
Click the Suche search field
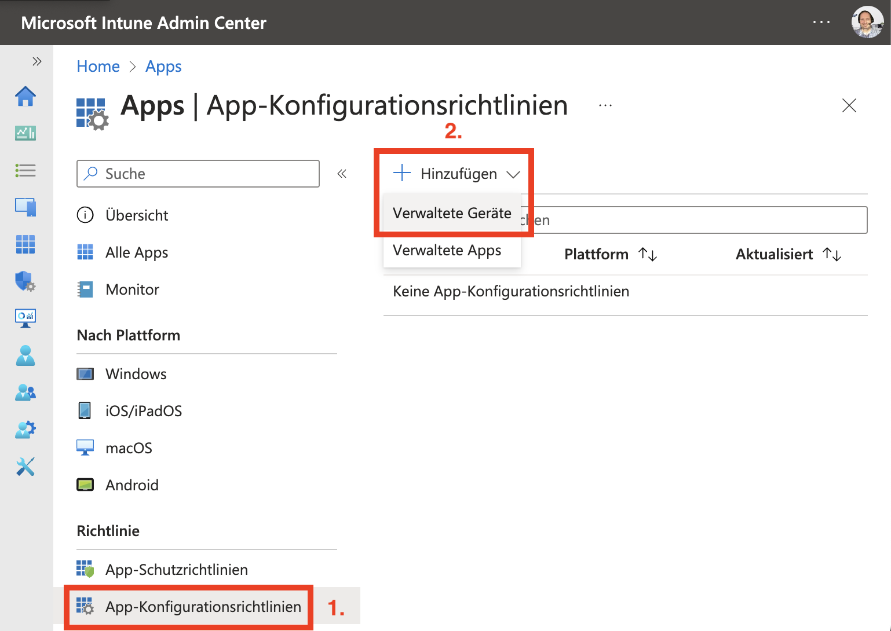click(198, 174)
